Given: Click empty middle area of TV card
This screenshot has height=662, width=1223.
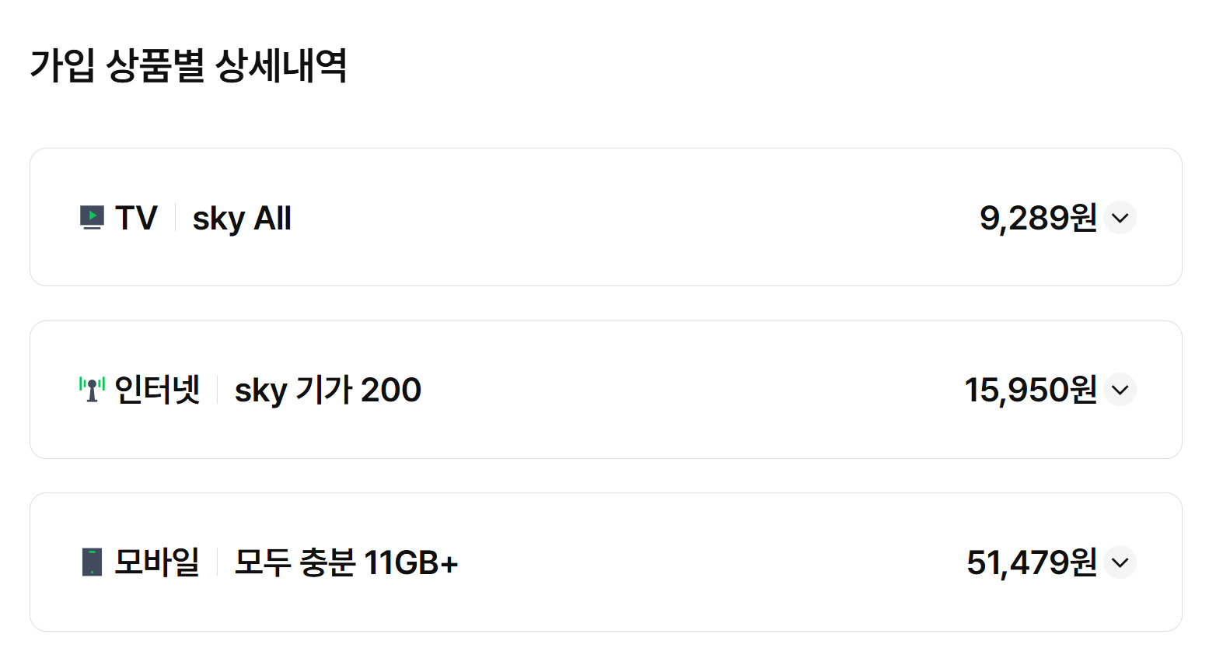Looking at the screenshot, I should (622, 218).
